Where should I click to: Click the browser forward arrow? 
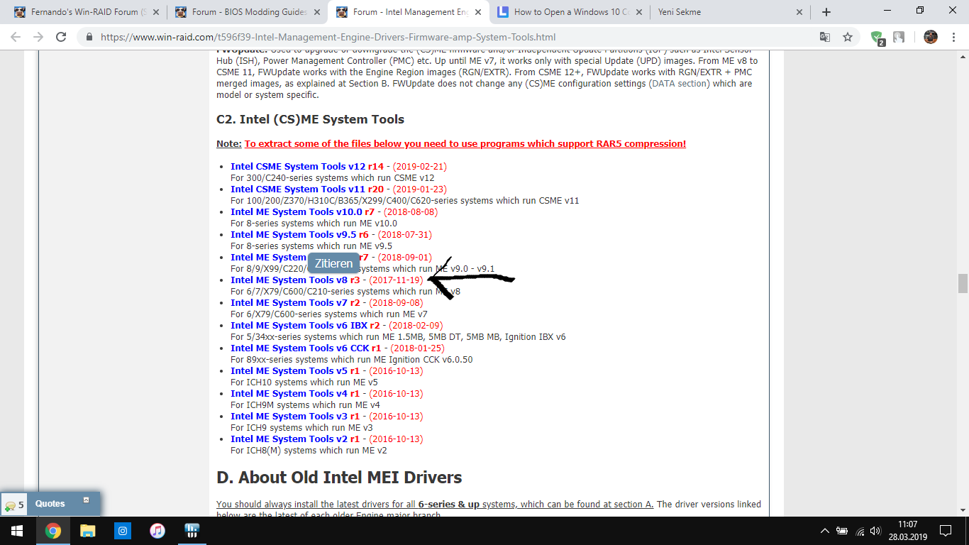point(38,37)
